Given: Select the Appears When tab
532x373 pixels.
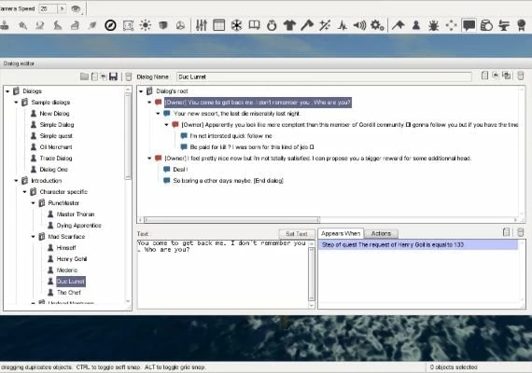Looking at the screenshot, I should 341,234.
